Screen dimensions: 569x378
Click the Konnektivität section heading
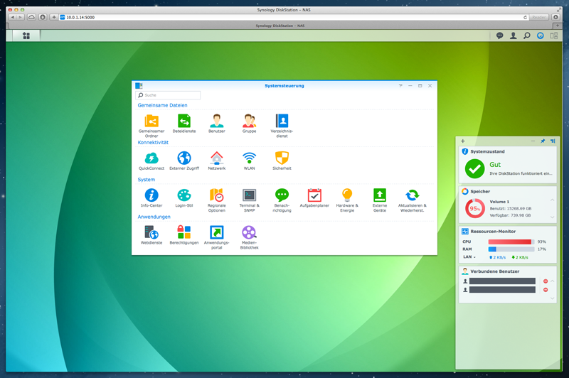tap(153, 142)
